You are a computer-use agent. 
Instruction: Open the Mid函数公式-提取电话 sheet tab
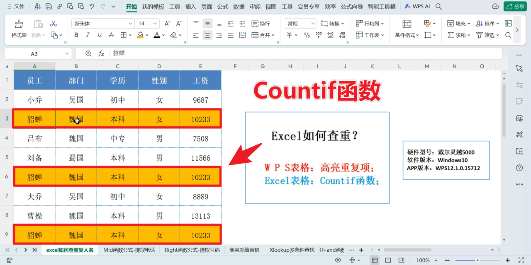(x=129, y=250)
